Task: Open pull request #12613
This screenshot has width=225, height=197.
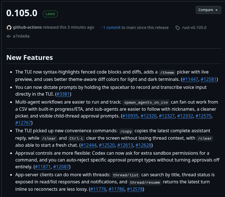Action: [x=125, y=145]
